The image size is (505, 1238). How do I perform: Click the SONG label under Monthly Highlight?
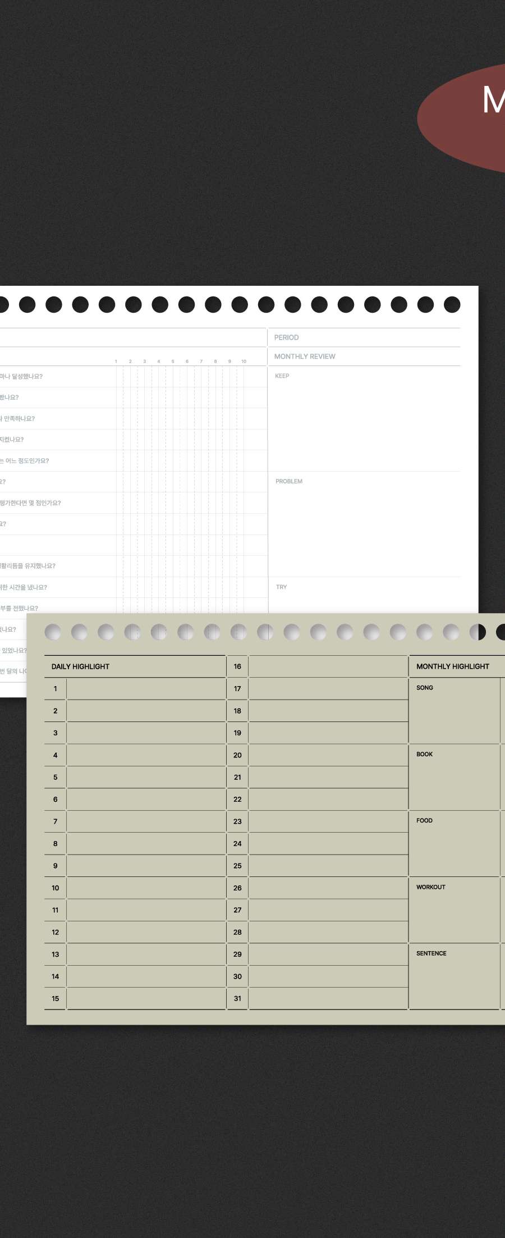425,688
